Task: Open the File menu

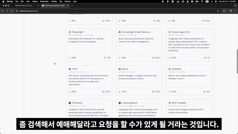Action: coord(17,1)
